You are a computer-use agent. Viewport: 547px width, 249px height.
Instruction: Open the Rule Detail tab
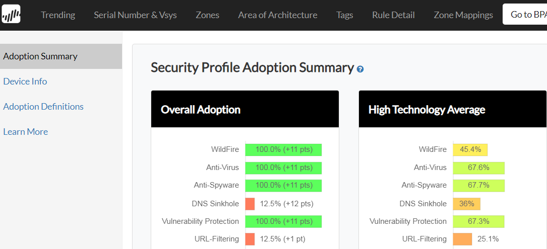tap(393, 15)
